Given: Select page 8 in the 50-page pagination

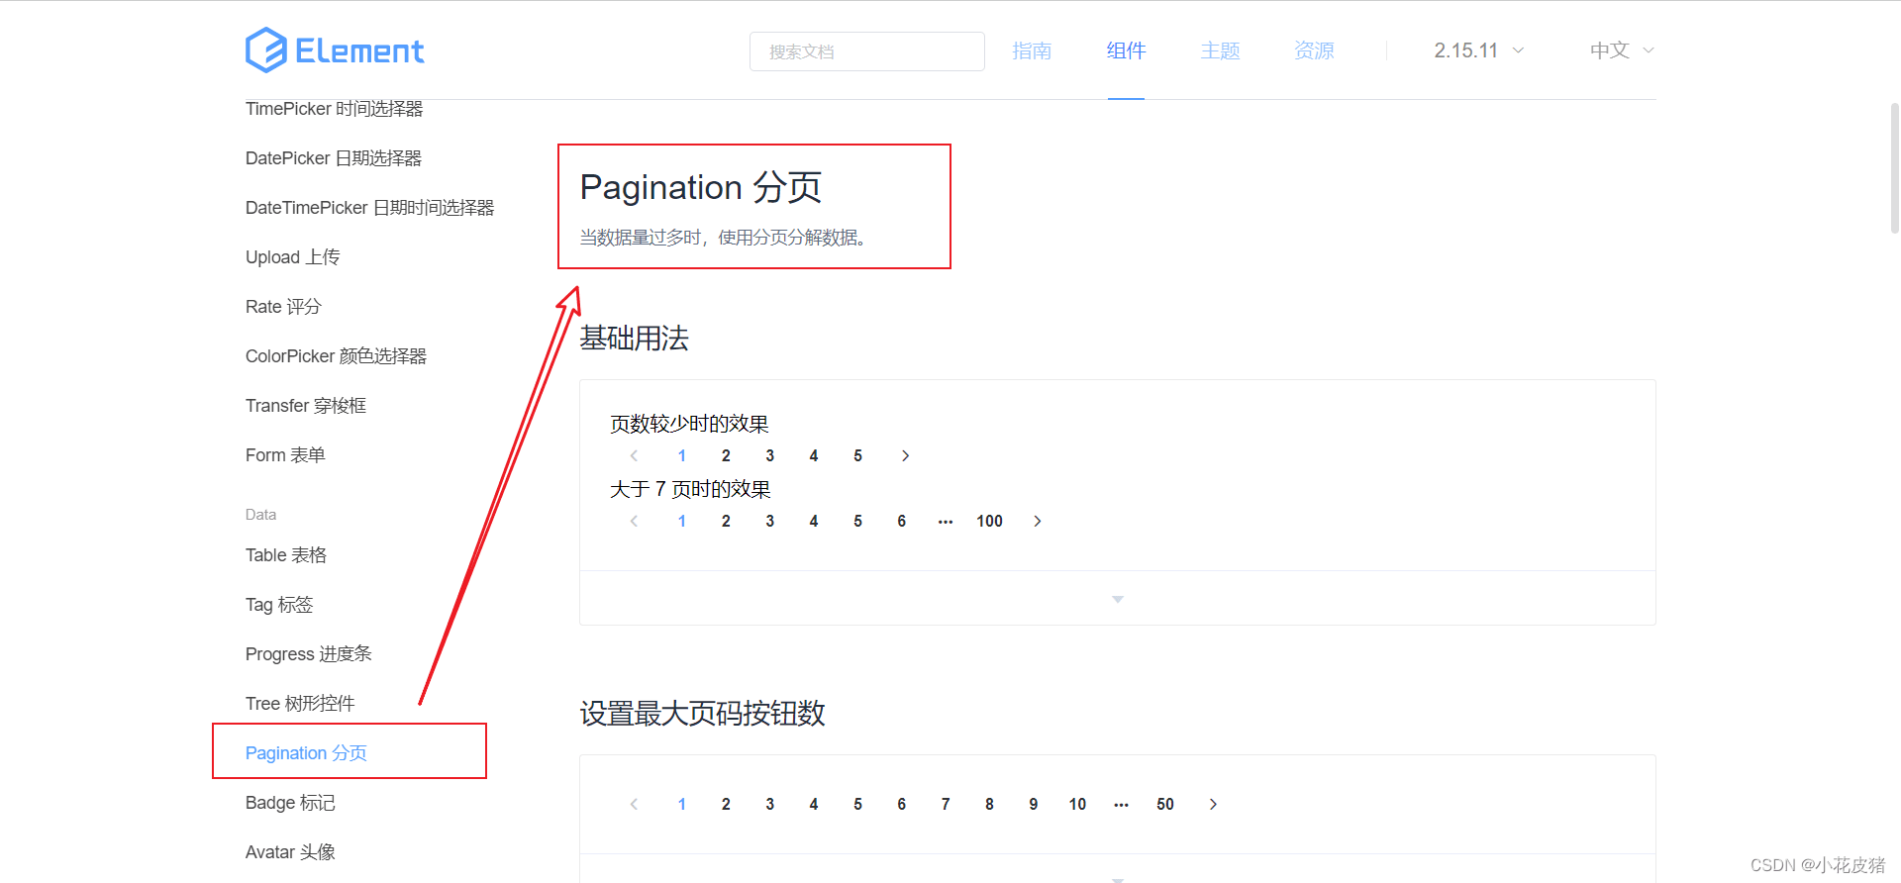Looking at the screenshot, I should click(989, 804).
